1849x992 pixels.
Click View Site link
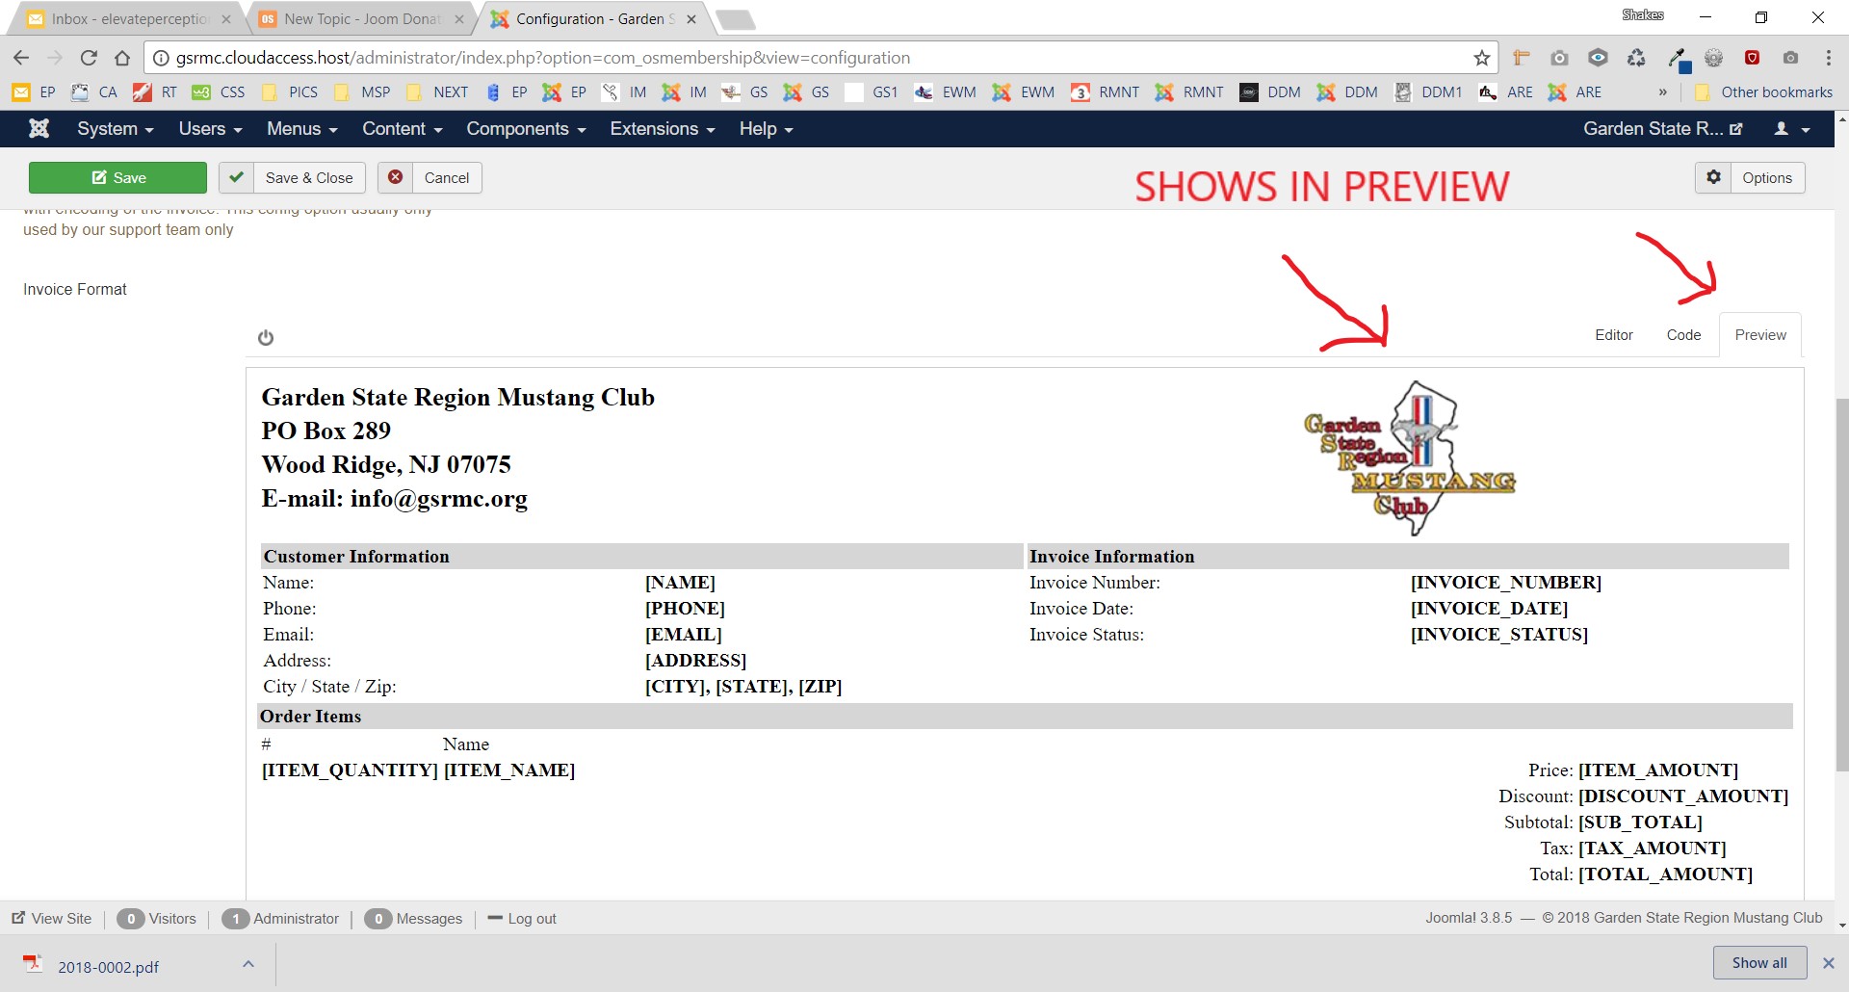tap(52, 918)
